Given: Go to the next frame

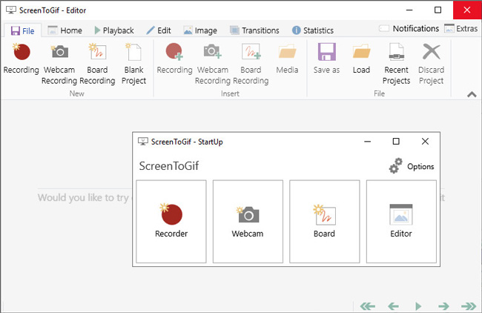Looking at the screenshot, I should (443, 306).
